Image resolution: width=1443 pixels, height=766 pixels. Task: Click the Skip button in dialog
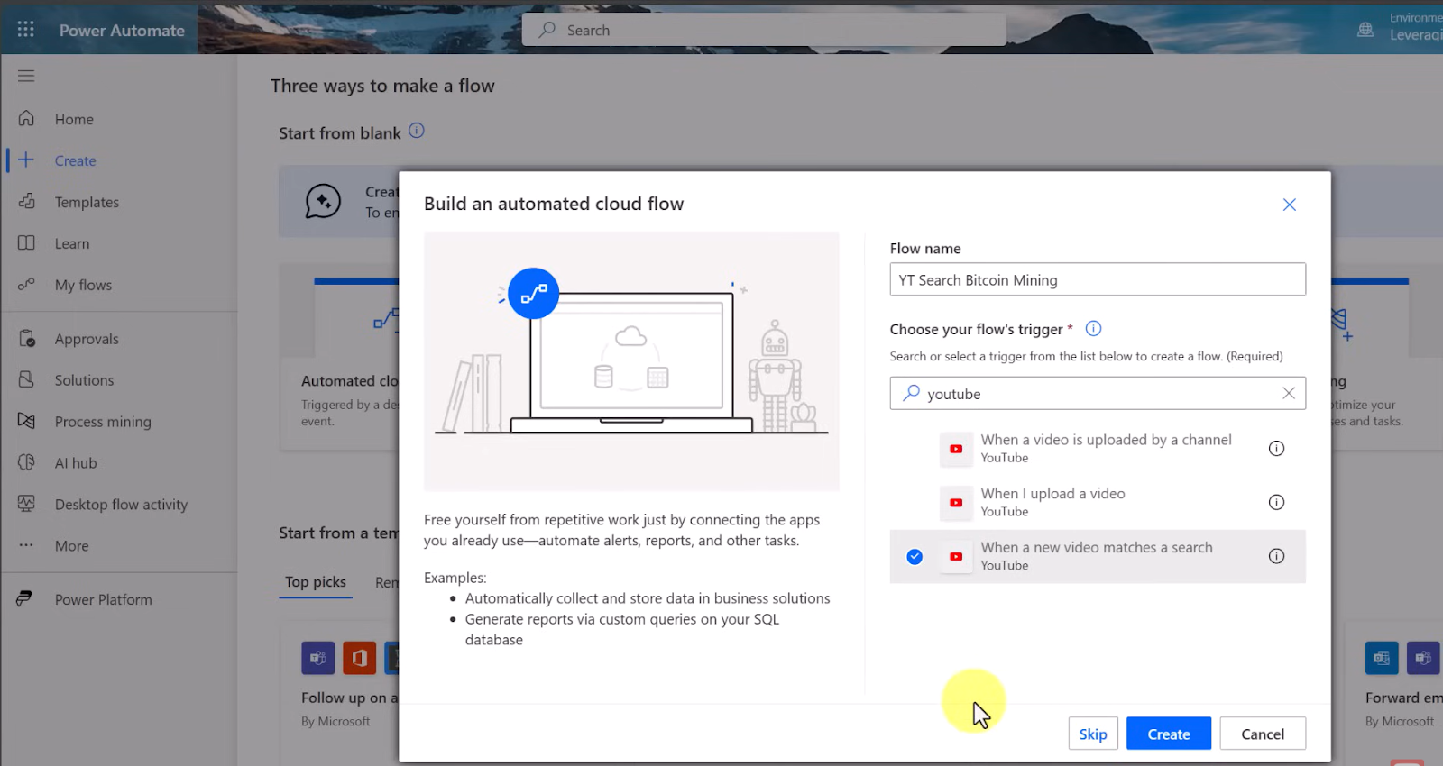[1093, 734]
